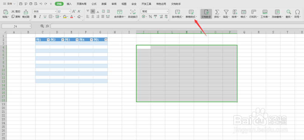This screenshot has width=304, height=140.
Task: Click Cut (剪切) in the clipboard group
Action: [x=16, y=11]
